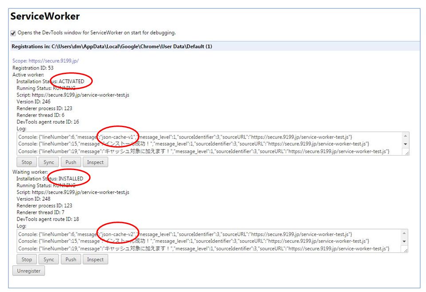Click Renderer thread ID: 6 text
The width and height of the screenshot is (426, 292).
coord(40,115)
